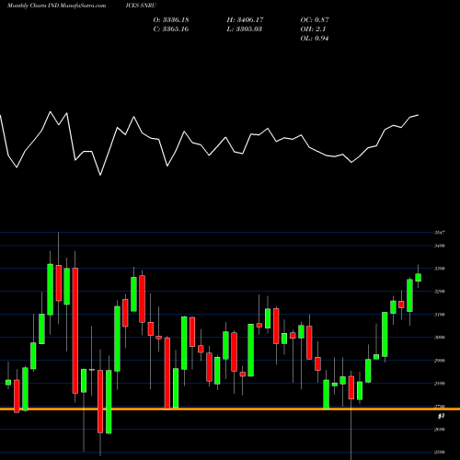Image resolution: width=460 pixels, height=460 pixels.
Task: Click the 2599 price axis label
Action: click(440, 453)
